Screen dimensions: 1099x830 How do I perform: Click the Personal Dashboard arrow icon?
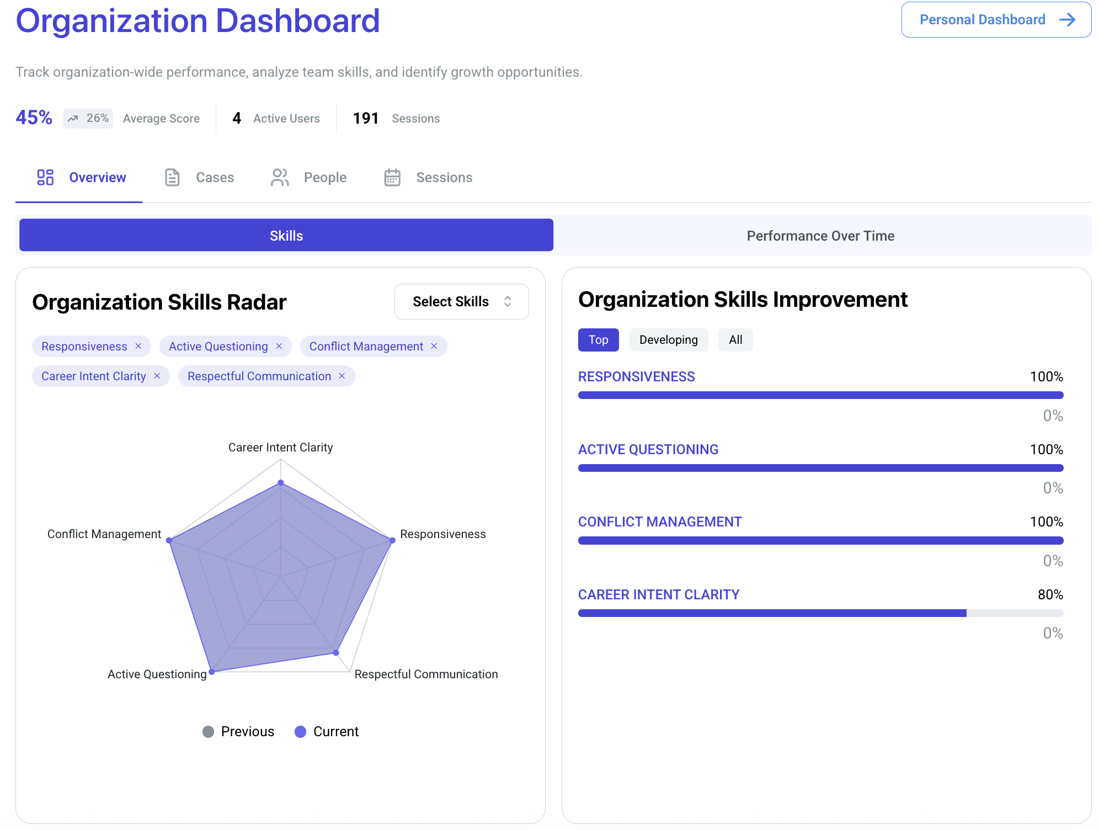tap(1068, 20)
